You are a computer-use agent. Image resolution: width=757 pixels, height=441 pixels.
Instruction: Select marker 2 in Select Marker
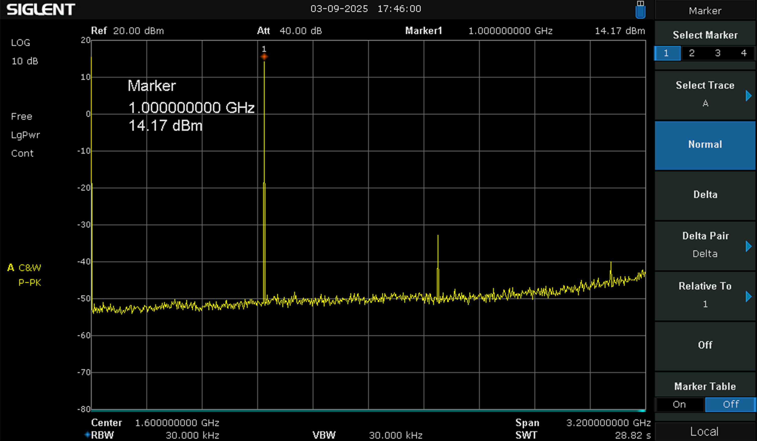[x=692, y=53]
